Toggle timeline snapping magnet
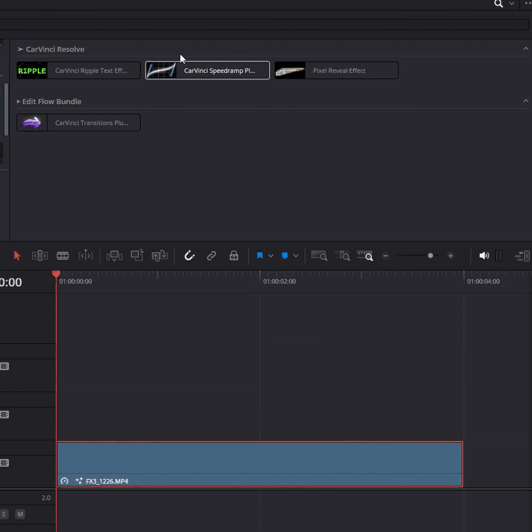Viewport: 532px width, 532px height. pos(190,256)
